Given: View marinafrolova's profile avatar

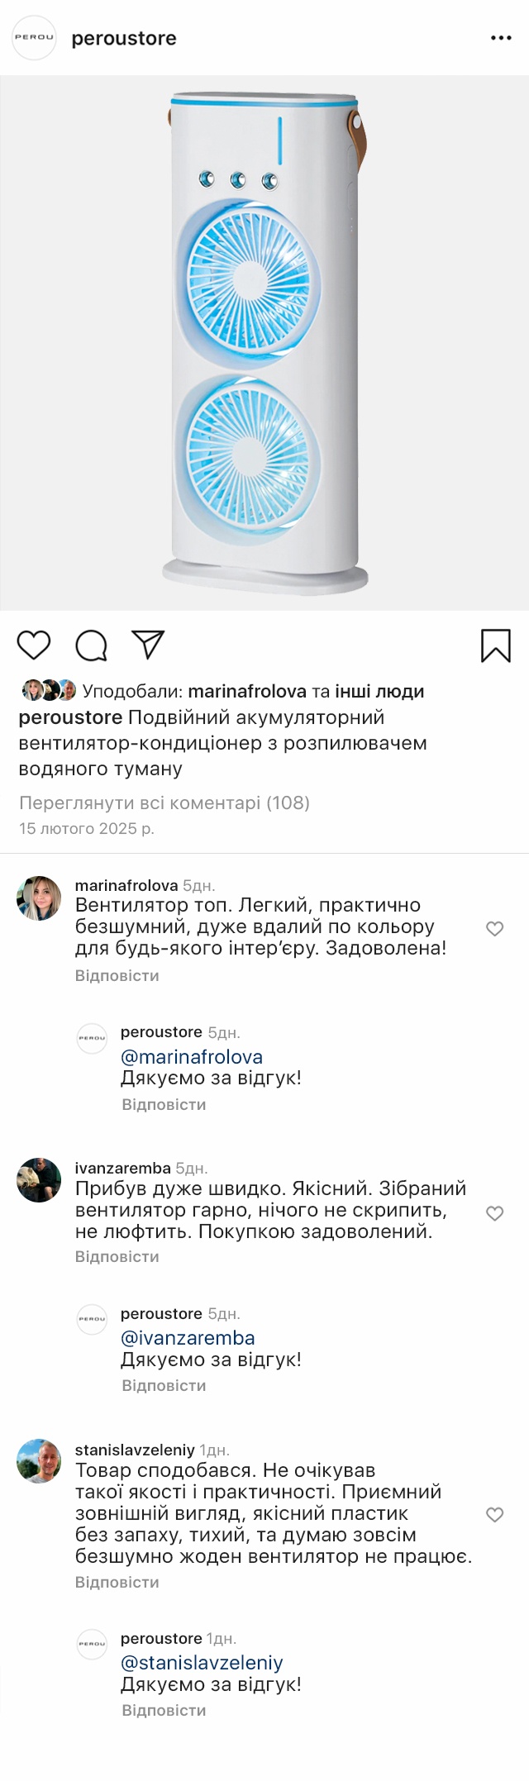Looking at the screenshot, I should (x=39, y=898).
